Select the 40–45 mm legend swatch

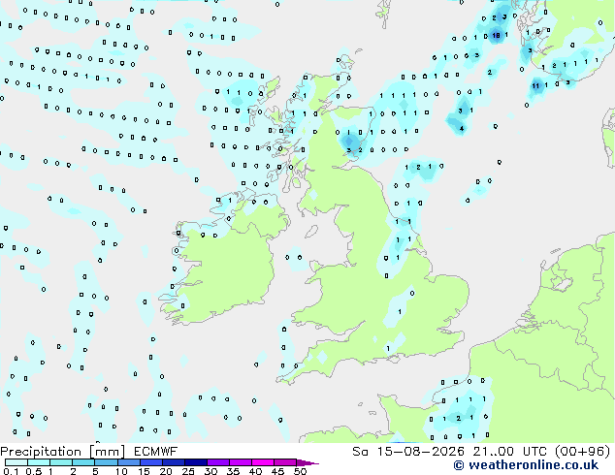(x=263, y=462)
